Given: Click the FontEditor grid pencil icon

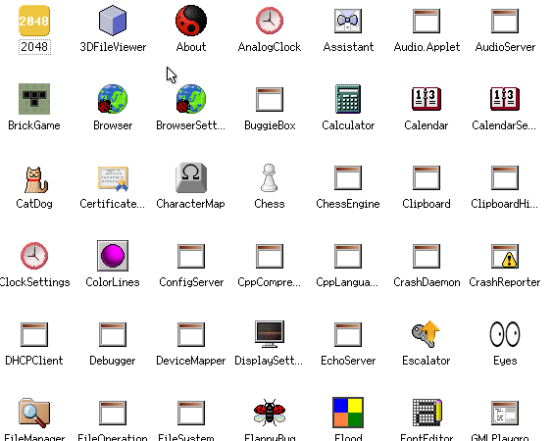Looking at the screenshot, I should coord(427,413).
